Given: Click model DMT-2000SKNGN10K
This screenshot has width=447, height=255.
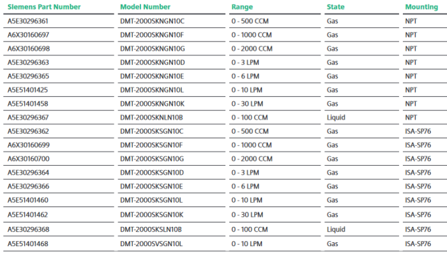Looking at the screenshot, I should tap(151, 104).
